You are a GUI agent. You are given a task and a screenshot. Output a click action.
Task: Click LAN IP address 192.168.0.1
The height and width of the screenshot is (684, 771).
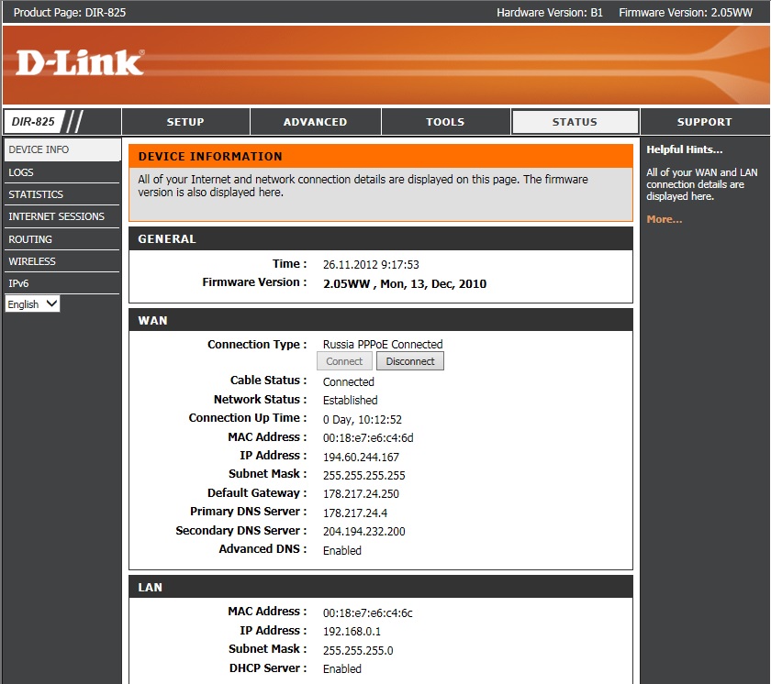coord(352,631)
